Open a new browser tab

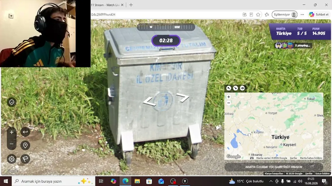[131, 5]
